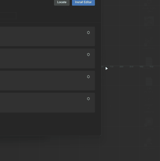Select the fourth editor install card
The width and height of the screenshot is (160, 161).
pos(47,103)
